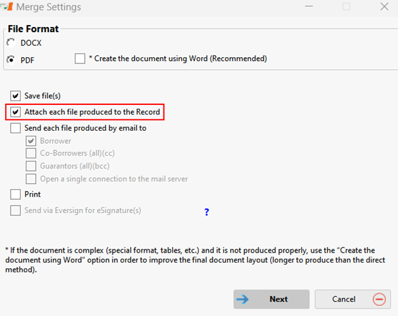Check the Co-Borrowers (all)(cc) option
The width and height of the screenshot is (398, 316).
pyautogui.click(x=31, y=153)
